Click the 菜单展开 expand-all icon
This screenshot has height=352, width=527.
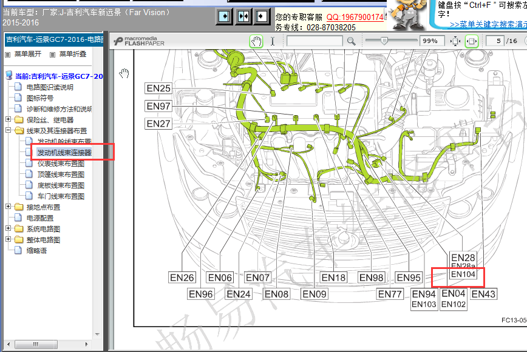(x=8, y=55)
